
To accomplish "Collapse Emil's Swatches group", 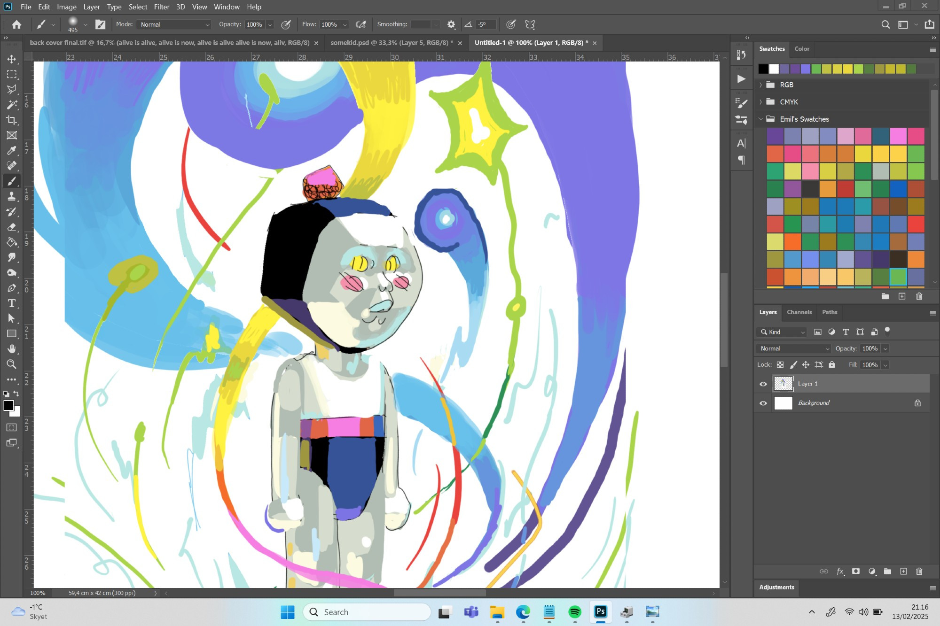I will click(x=761, y=119).
